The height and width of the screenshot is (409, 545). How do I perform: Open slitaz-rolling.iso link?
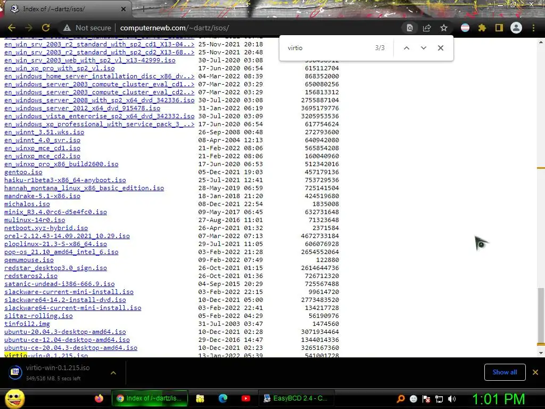coord(38,316)
